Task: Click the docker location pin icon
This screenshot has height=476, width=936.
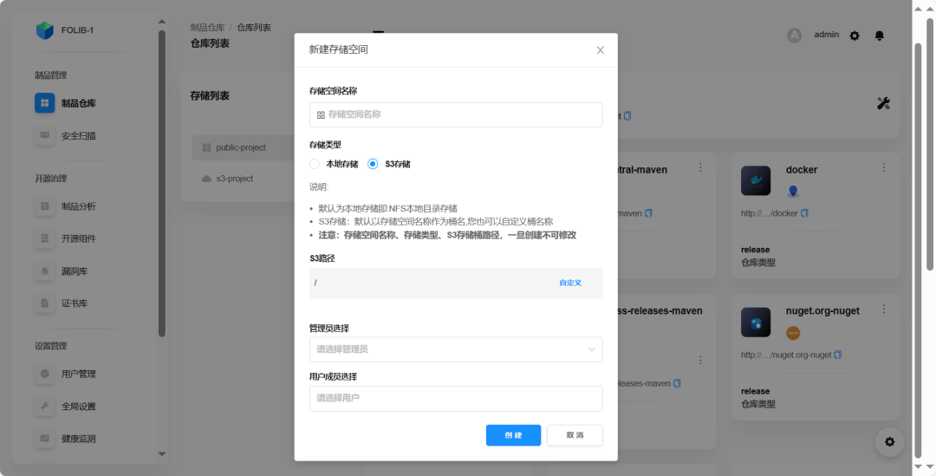Action: 793,192
